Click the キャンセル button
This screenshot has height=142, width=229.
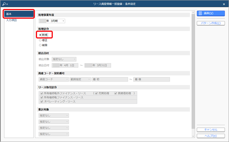(211, 130)
